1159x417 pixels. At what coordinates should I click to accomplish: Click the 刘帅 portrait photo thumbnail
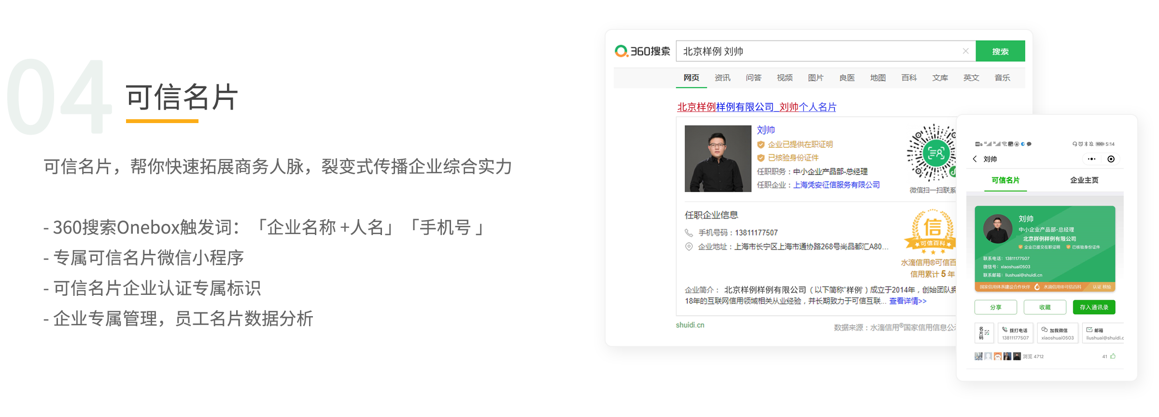(718, 158)
